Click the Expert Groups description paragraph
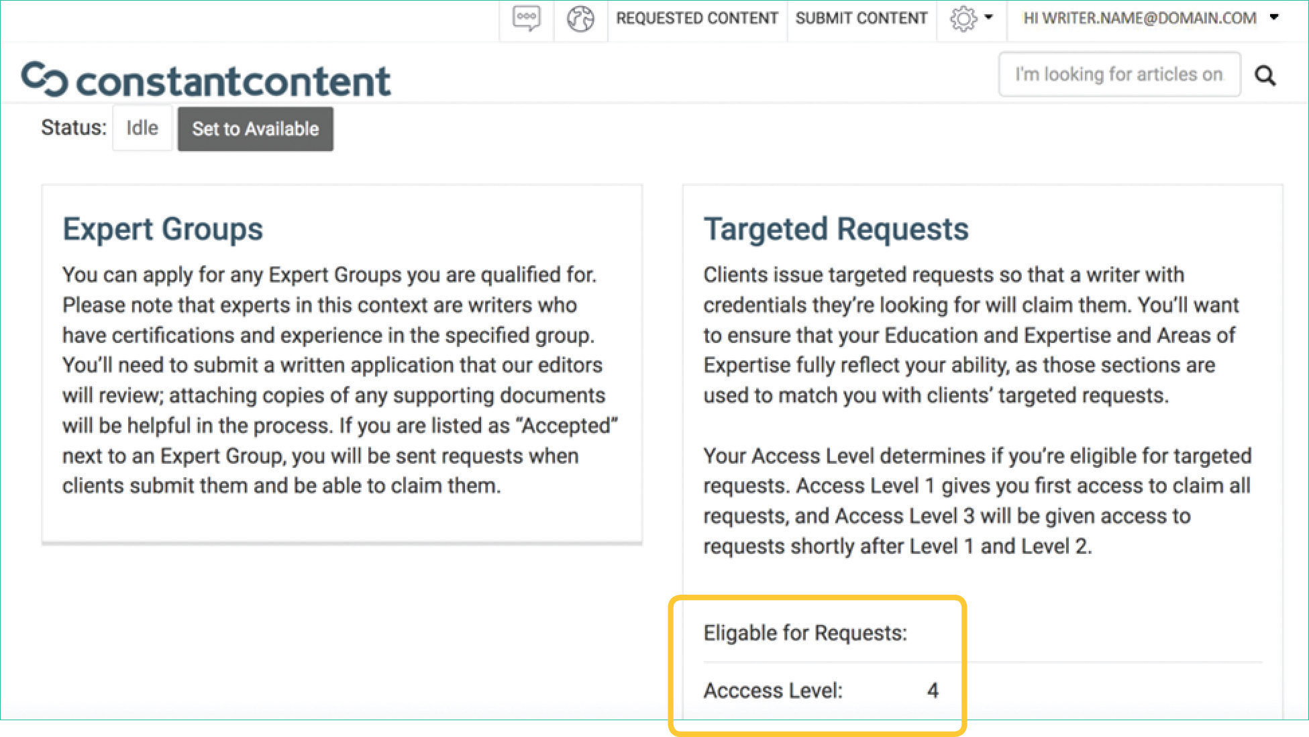 pyautogui.click(x=339, y=380)
